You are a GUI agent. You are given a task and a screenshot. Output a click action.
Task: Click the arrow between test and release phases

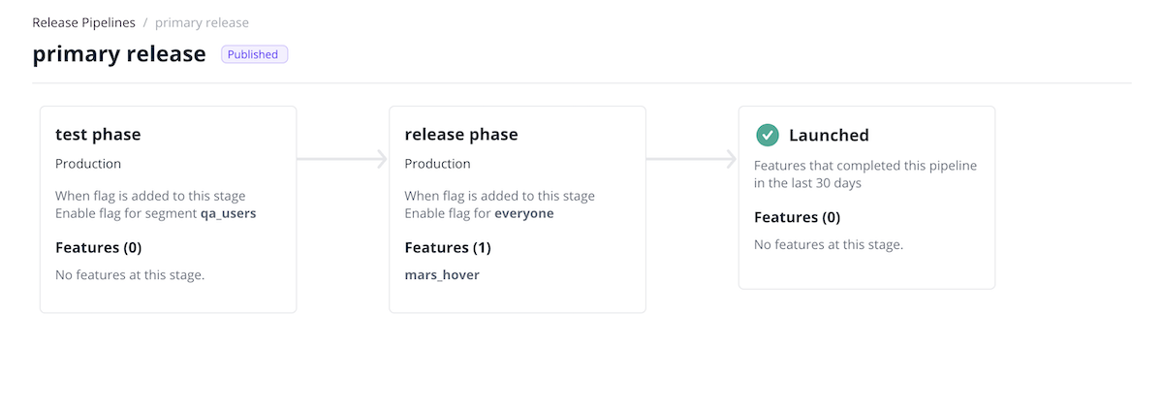click(342, 160)
